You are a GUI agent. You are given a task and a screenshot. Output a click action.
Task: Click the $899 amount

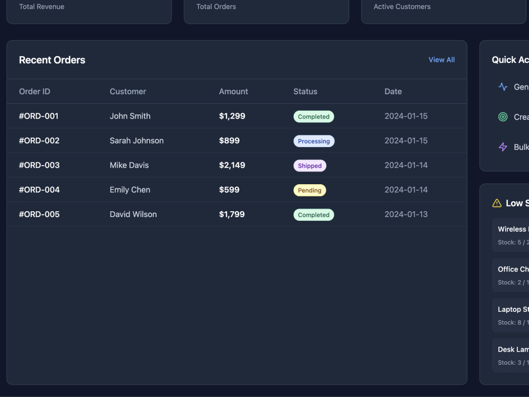(x=229, y=141)
